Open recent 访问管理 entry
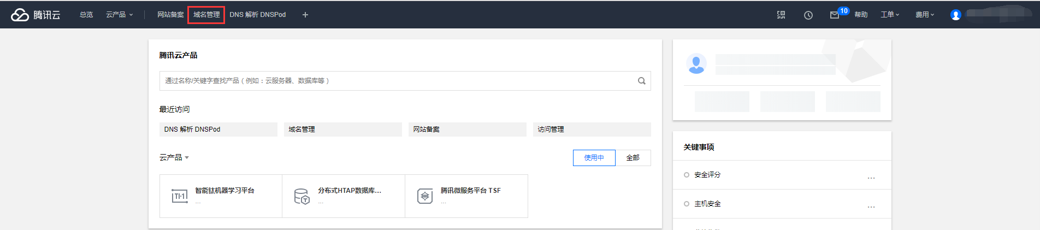Viewport: 1040px width, 230px height. (592, 129)
